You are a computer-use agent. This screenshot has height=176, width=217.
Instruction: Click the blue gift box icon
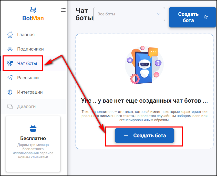pos(33,129)
